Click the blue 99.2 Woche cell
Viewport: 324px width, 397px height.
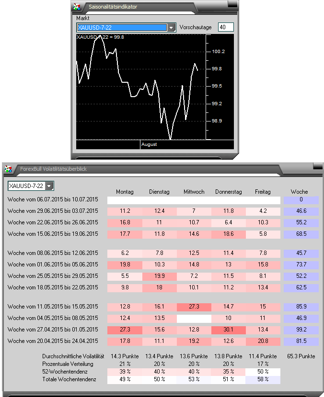click(x=301, y=330)
